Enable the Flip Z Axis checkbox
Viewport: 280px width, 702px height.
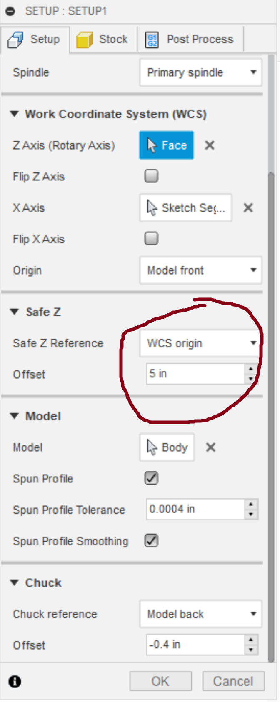(x=151, y=176)
